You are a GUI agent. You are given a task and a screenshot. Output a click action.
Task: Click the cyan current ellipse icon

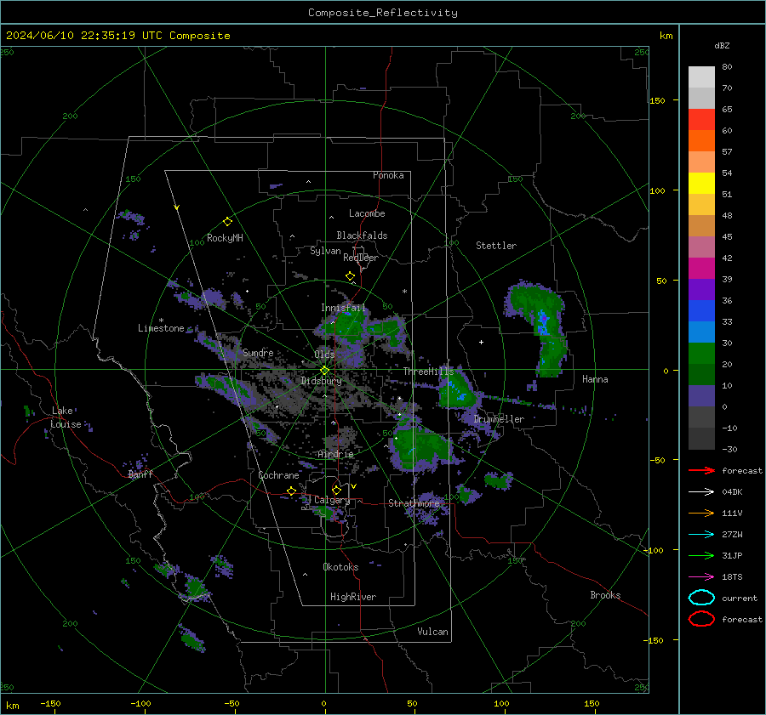point(701,598)
